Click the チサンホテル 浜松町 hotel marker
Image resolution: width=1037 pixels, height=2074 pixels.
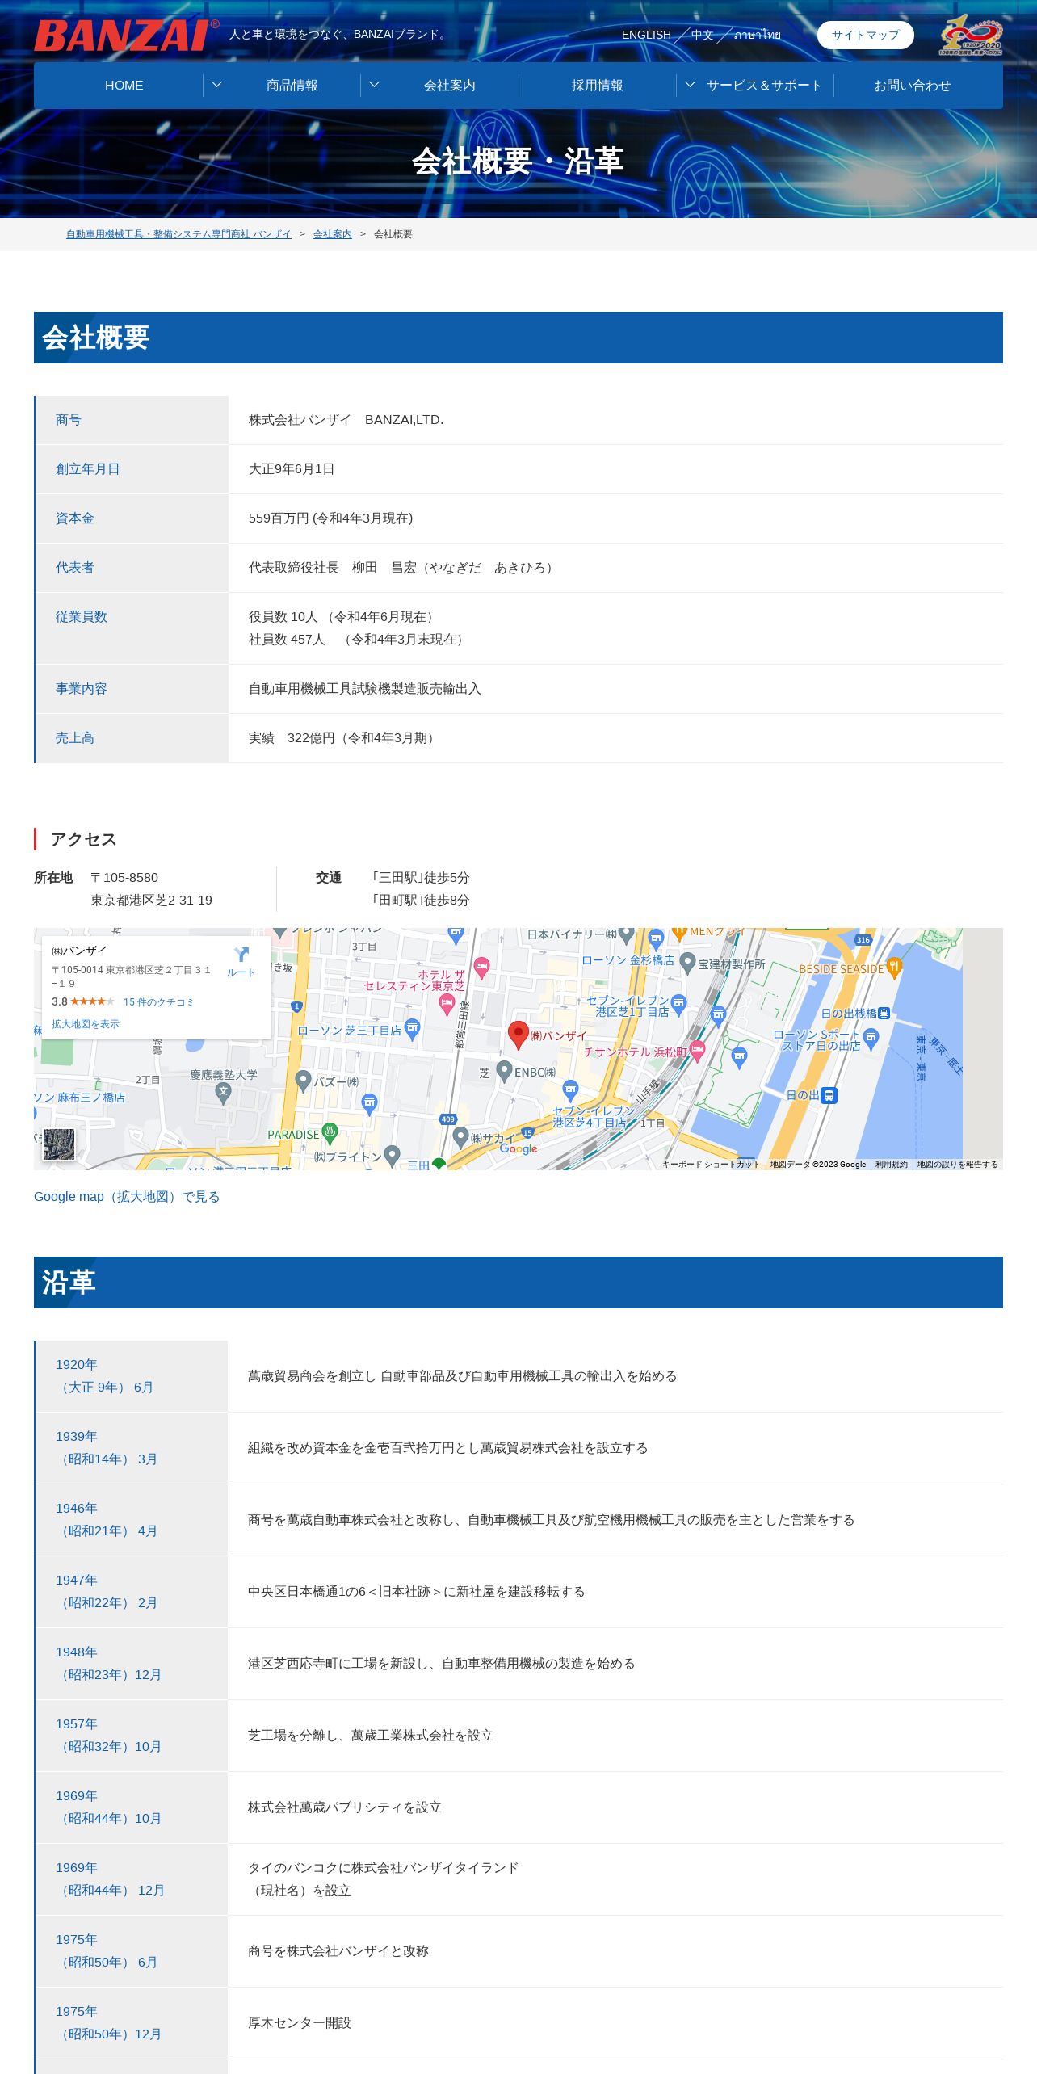pyautogui.click(x=698, y=1051)
